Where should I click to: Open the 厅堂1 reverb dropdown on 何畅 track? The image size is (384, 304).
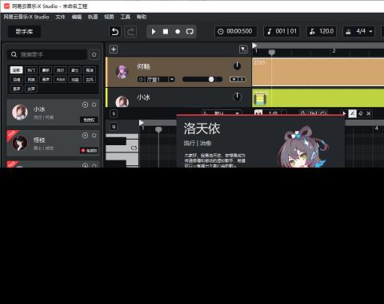tap(172, 79)
